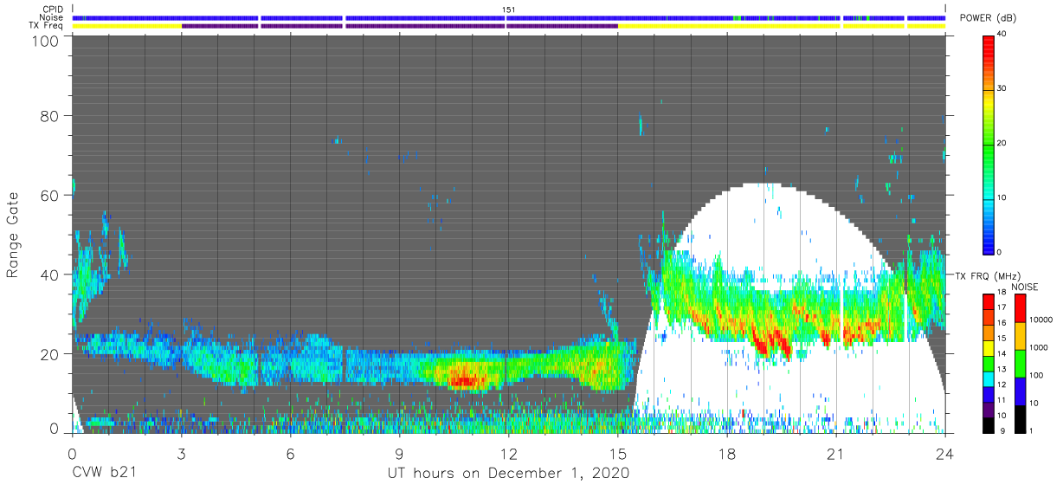Select the "30" tick on power colorbar

(1002, 89)
